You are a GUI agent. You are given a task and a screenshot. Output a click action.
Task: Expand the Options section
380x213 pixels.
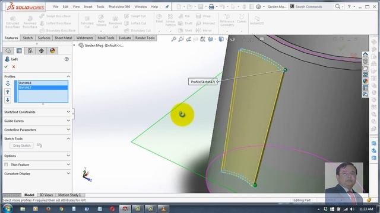pos(68,156)
